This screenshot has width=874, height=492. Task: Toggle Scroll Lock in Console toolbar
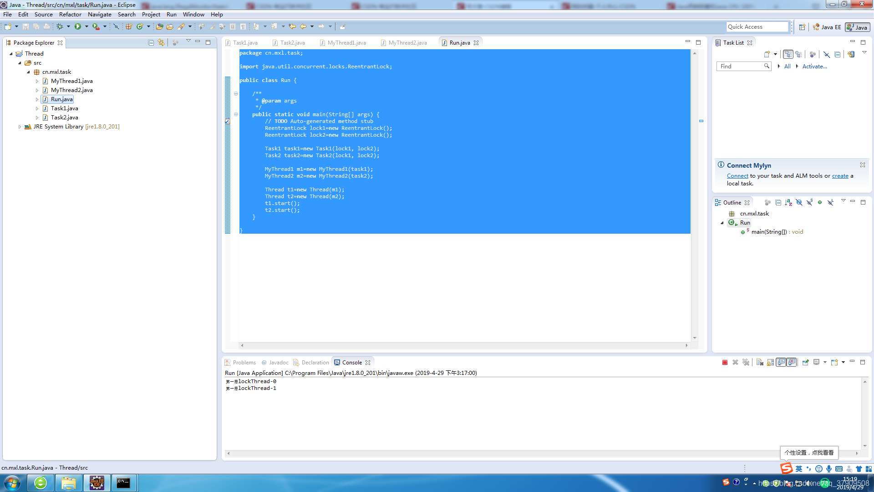point(770,363)
